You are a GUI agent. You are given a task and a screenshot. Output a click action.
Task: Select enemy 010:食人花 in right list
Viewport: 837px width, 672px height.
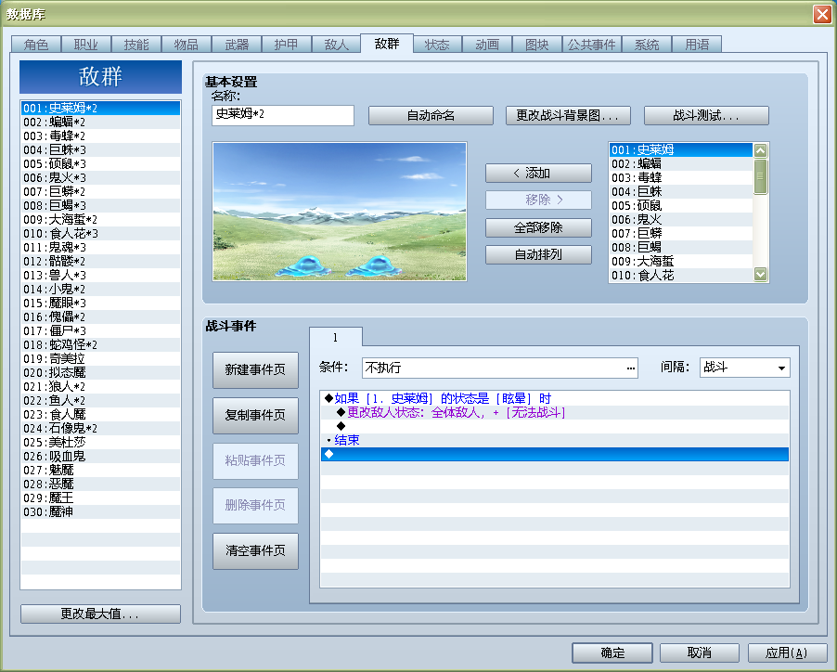(680, 275)
